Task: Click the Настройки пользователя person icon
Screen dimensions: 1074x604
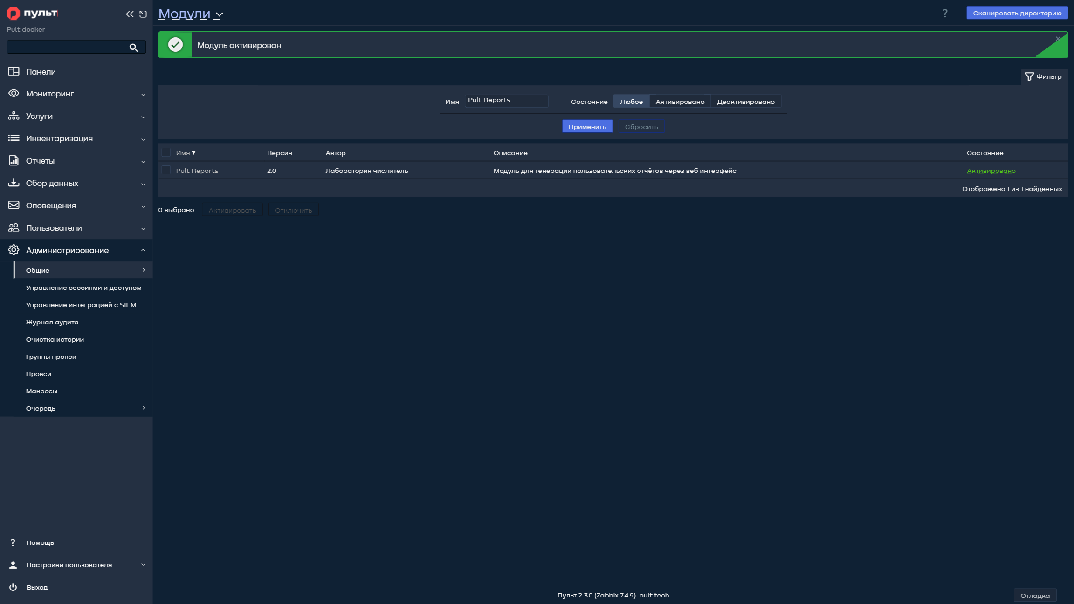Action: point(13,565)
